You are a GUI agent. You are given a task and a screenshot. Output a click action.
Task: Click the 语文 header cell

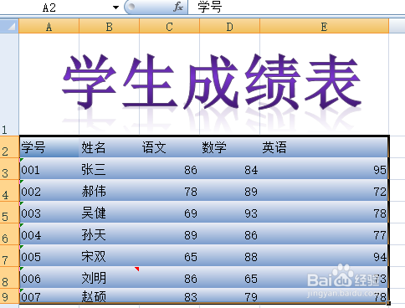click(x=170, y=147)
